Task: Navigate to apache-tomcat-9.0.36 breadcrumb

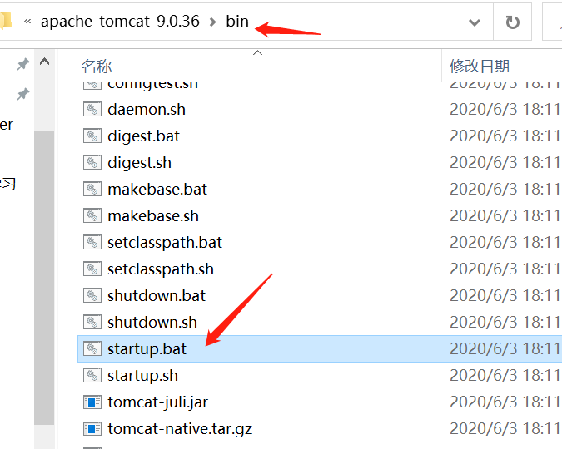Action: 120,22
